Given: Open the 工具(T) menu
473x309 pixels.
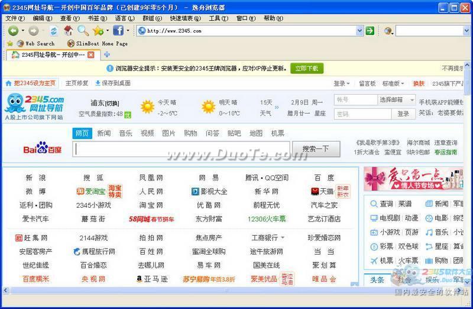Looking at the screenshot, I should coord(219,18).
